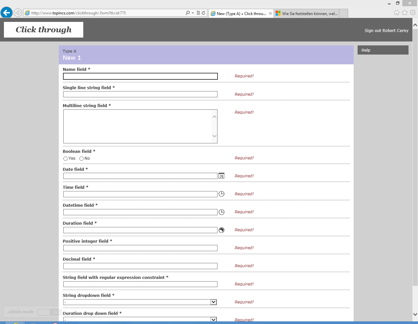Viewport: 418px width, 324px height.
Task: Open the Date field calendar picker icon
Action: pos(221,176)
